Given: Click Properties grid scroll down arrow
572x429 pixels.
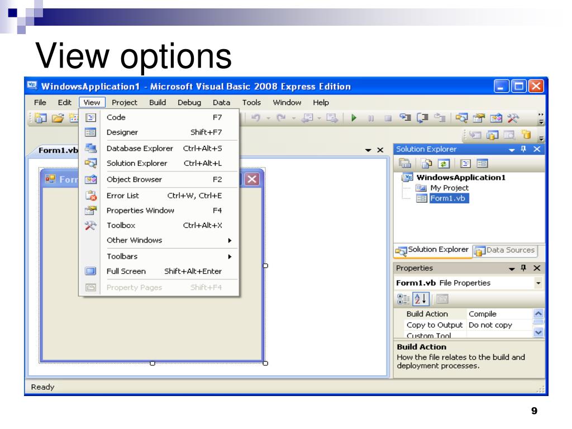Looking at the screenshot, I should 538,332.
